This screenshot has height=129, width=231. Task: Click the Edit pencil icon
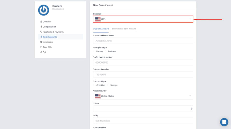(x=41, y=52)
